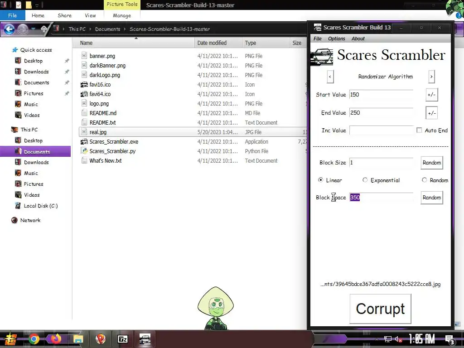The height and width of the screenshot is (348, 464).
Task: Click the favi16.ico file icon
Action: (84, 84)
